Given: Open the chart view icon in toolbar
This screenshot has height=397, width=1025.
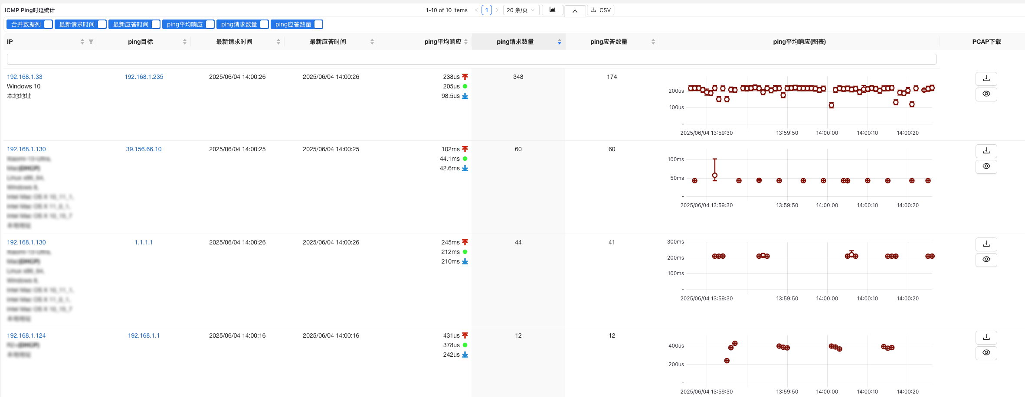Looking at the screenshot, I should click(553, 10).
